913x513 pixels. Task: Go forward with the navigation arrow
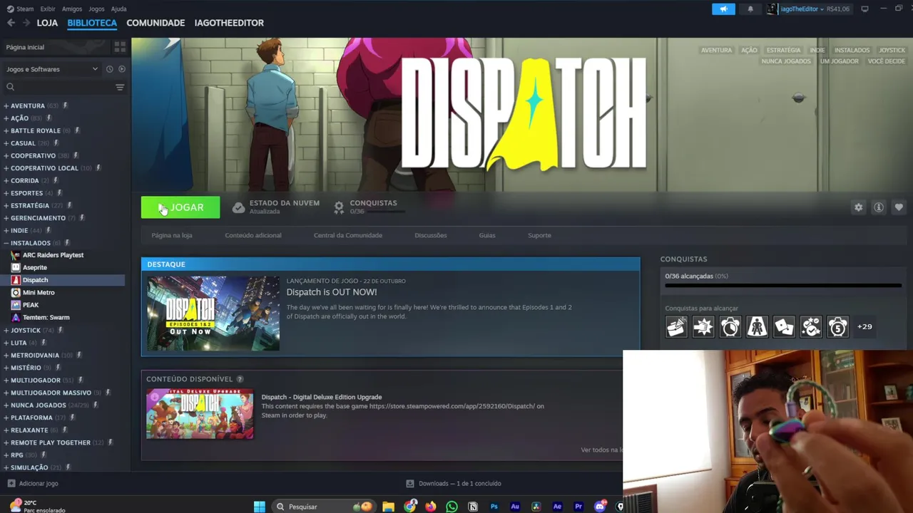pos(26,23)
